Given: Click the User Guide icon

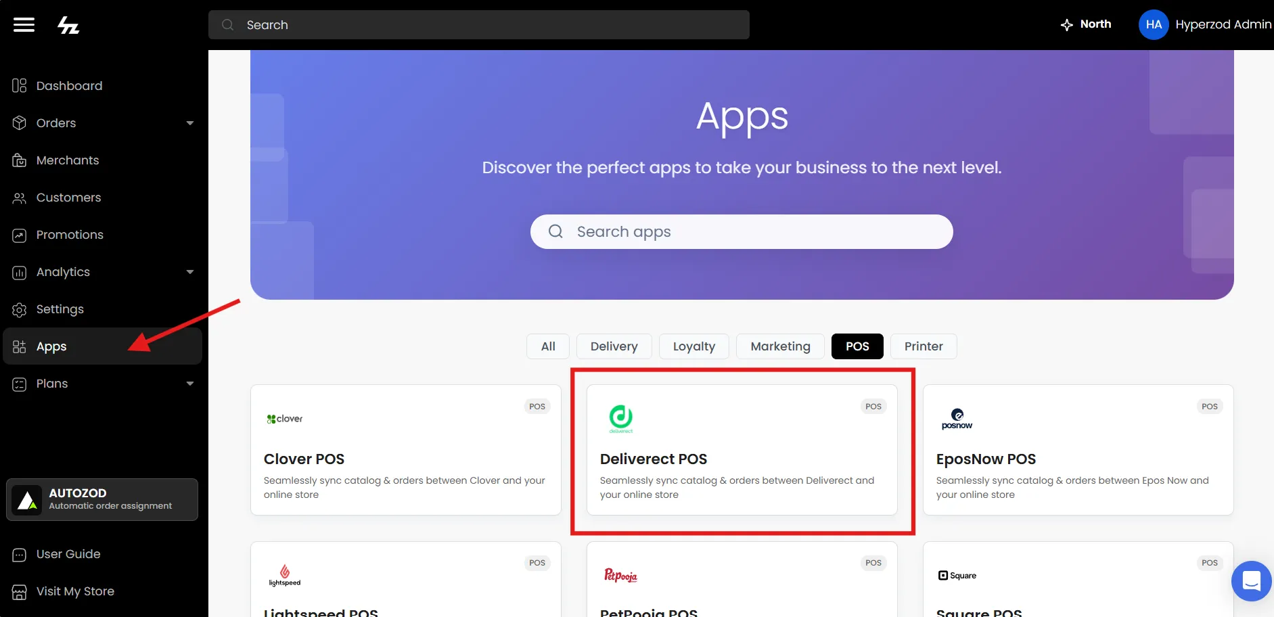Looking at the screenshot, I should 20,555.
